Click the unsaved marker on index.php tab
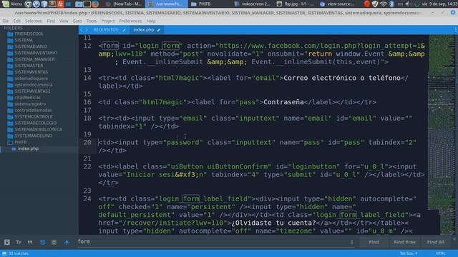 click(x=159, y=30)
